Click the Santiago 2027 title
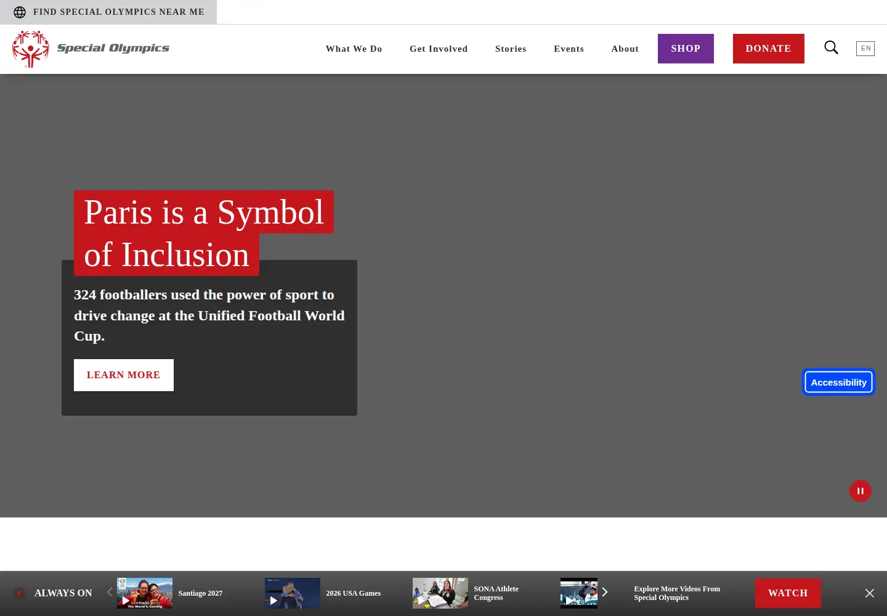The width and height of the screenshot is (887, 616). point(200,593)
